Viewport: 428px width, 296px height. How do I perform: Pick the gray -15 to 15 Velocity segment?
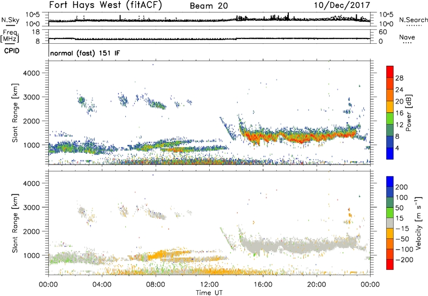[390, 223]
